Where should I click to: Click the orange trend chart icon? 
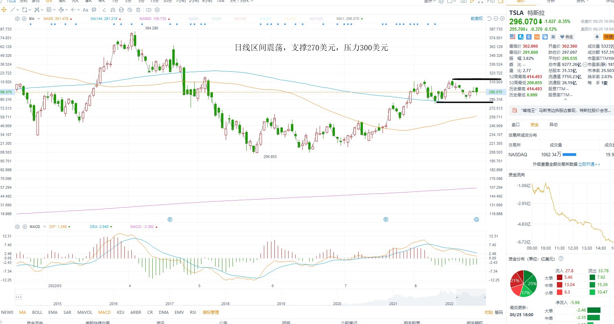[x=537, y=37]
